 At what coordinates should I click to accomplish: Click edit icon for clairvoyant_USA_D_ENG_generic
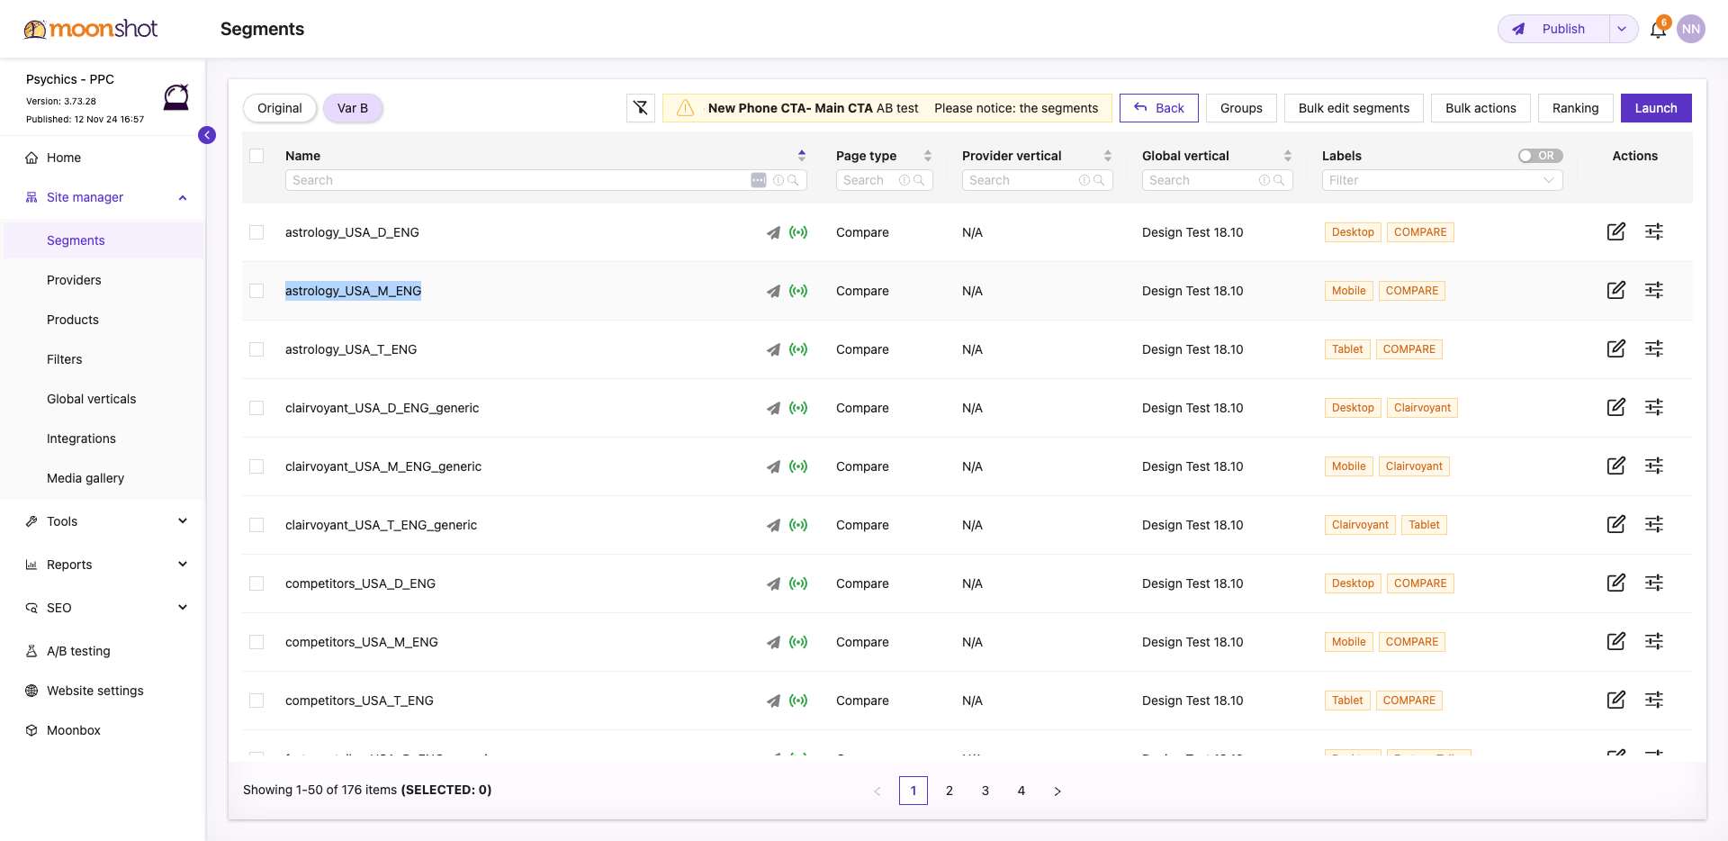[x=1616, y=407]
